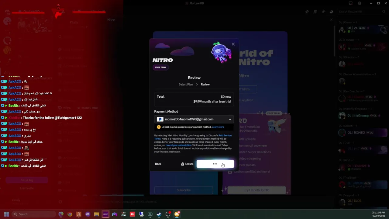Viewport: 389px width, 219px height.
Task: Open the payment method dropdown
Action: (194, 119)
